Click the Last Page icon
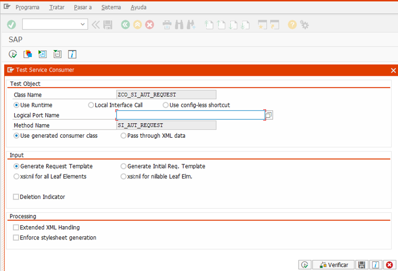 [245, 25]
